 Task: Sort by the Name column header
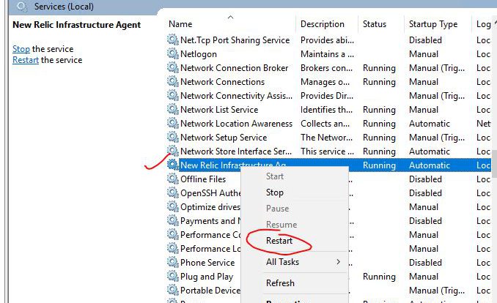coord(230,24)
